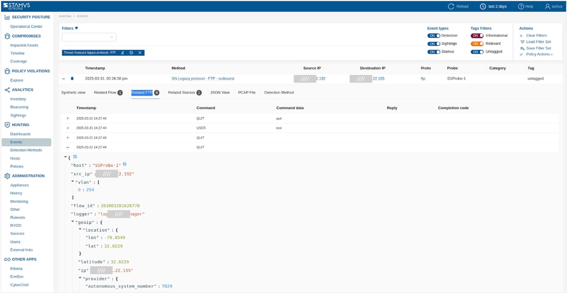
Task: Collapse the expanded last QUIT row
Action: tap(68, 147)
